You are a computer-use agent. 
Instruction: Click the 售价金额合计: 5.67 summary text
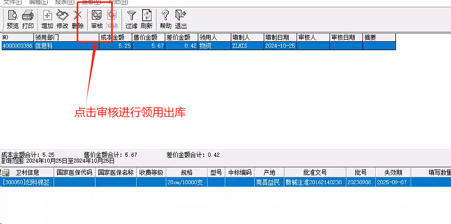coord(110,155)
